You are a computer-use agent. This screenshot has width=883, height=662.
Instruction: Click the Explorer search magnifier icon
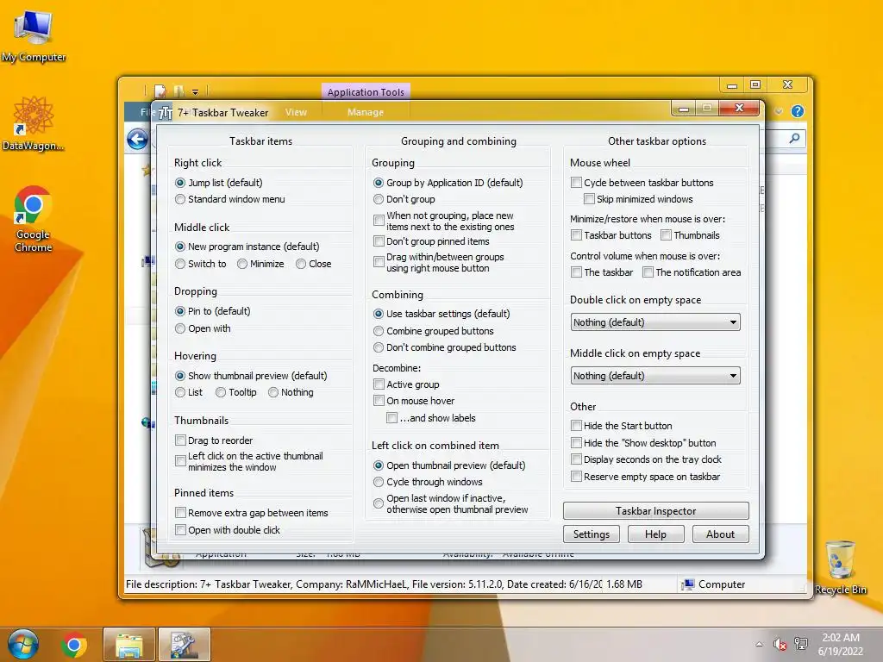pos(794,138)
